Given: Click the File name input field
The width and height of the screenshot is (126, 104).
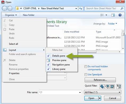Looking at the screenshot, I should 59,93.
